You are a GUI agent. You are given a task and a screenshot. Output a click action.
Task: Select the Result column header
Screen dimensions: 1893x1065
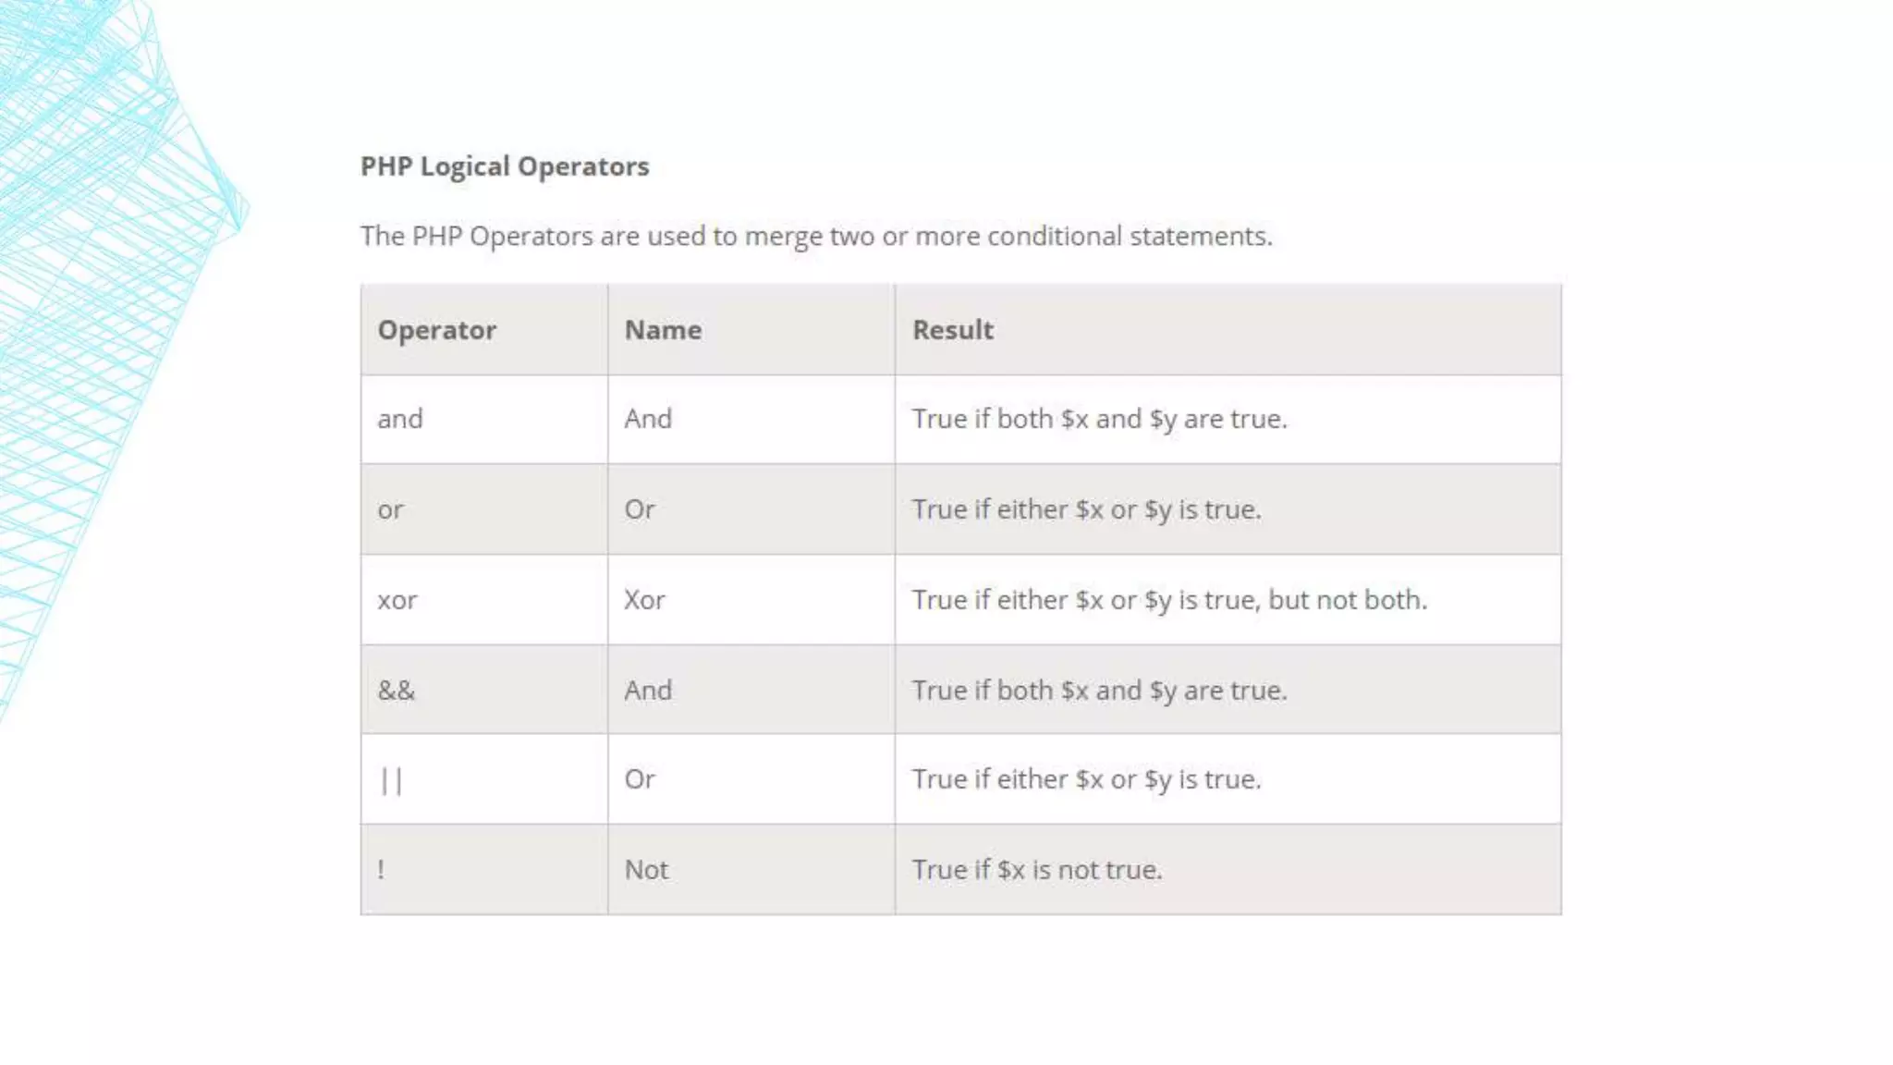1228,330
